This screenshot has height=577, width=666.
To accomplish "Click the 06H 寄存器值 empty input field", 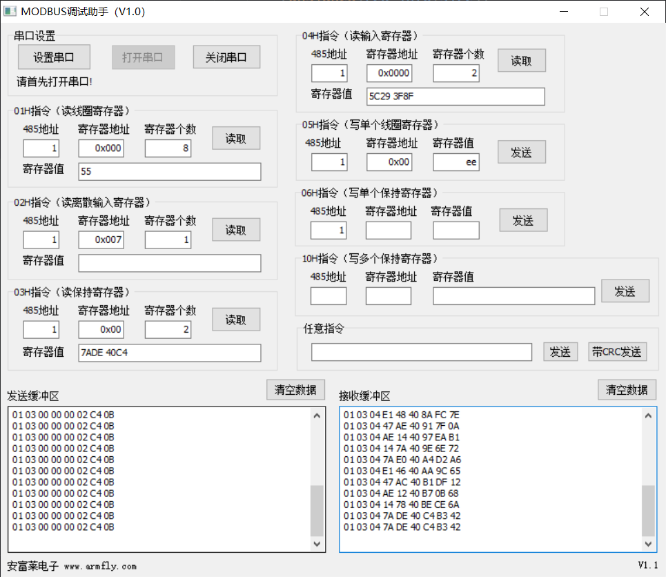I will [456, 231].
